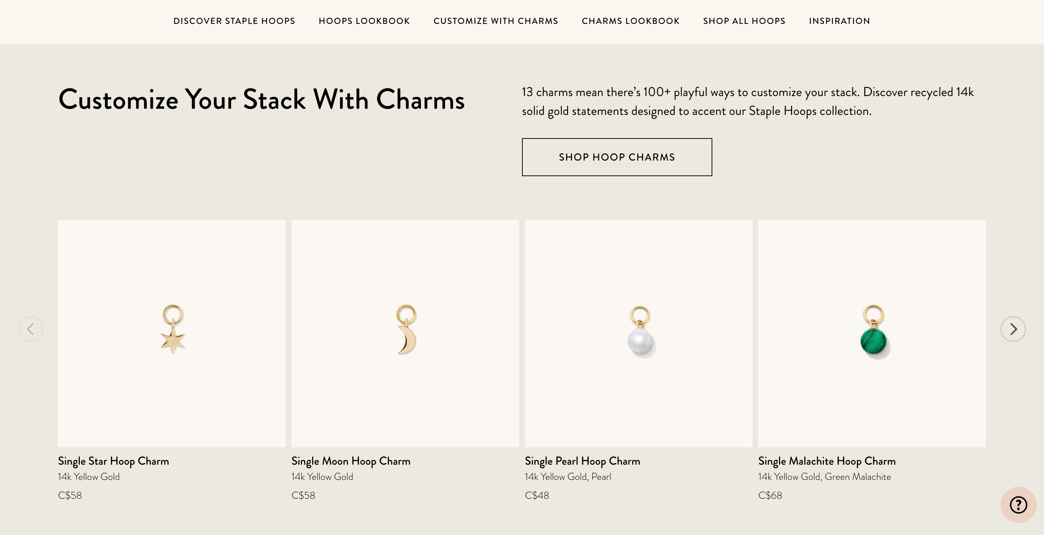Open Single Moon Hoop Charm title link

click(x=351, y=461)
